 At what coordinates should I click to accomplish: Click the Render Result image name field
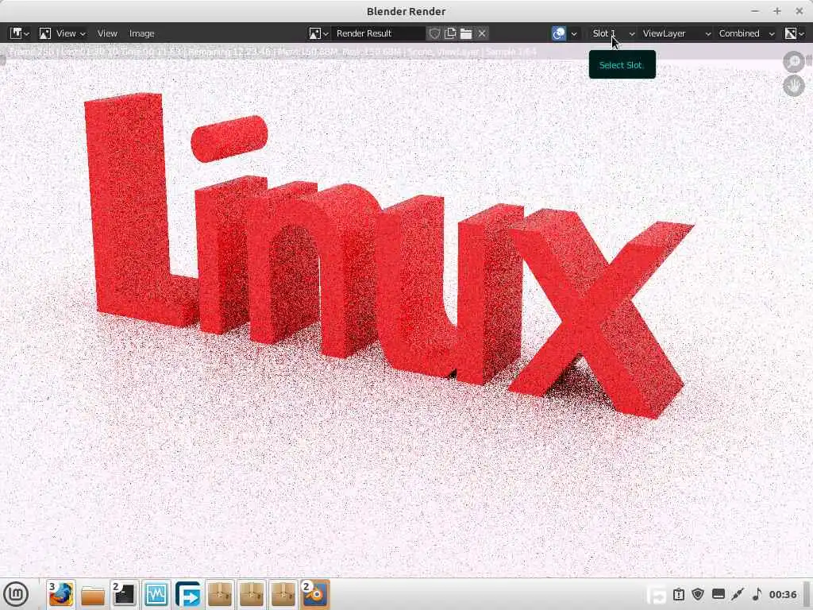point(378,33)
